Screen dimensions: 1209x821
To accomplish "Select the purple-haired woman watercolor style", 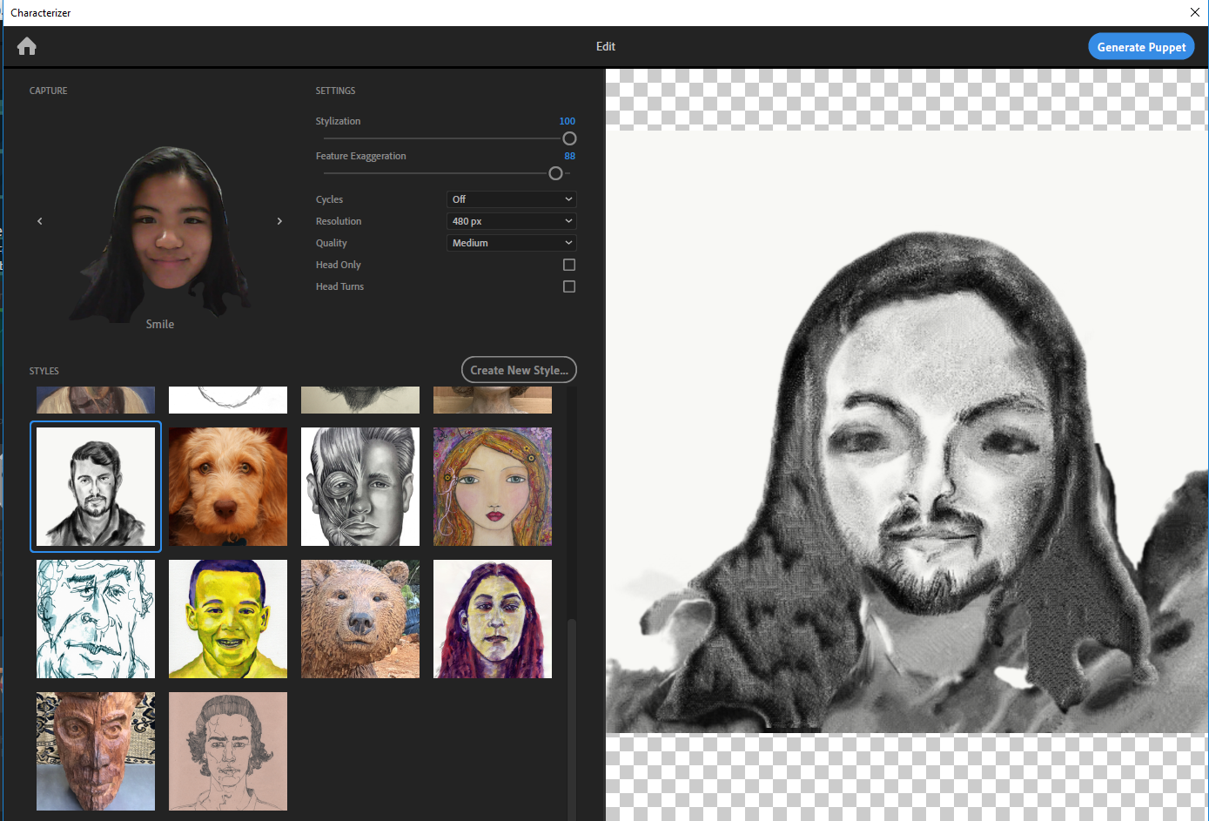I will tap(493, 619).
